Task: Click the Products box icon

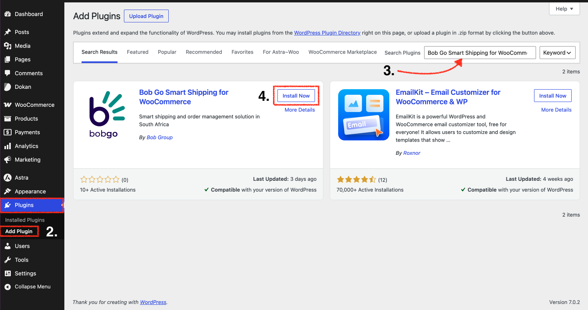Action: point(7,119)
